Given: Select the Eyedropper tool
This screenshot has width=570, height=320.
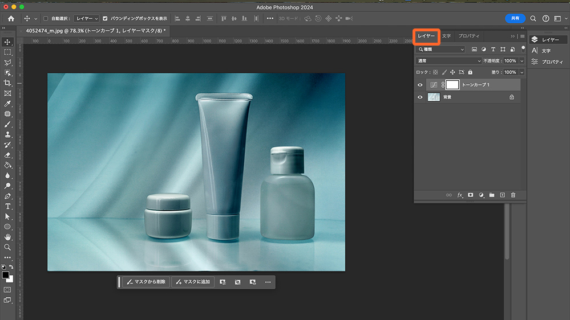Looking at the screenshot, I should 7,104.
